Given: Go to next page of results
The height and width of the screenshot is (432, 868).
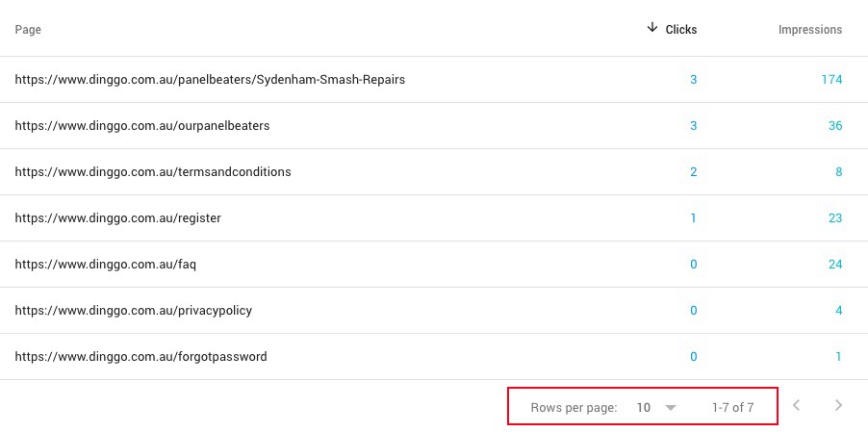Looking at the screenshot, I should pos(838,406).
